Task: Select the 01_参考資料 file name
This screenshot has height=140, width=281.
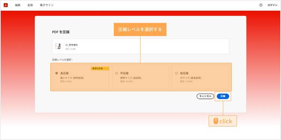Action: [x=72, y=45]
